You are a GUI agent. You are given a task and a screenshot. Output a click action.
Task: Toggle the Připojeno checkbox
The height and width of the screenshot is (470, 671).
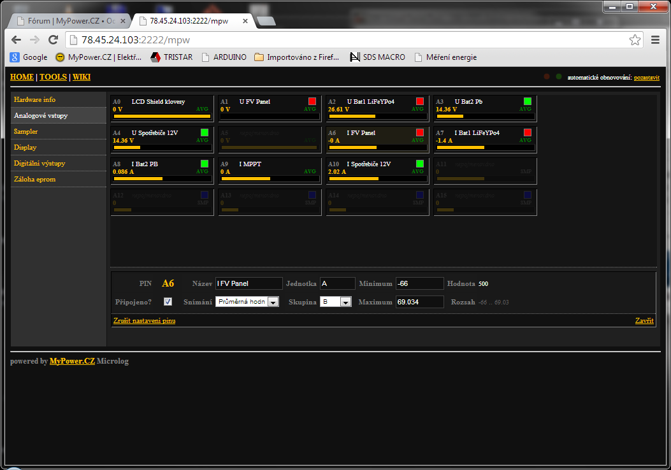168,302
